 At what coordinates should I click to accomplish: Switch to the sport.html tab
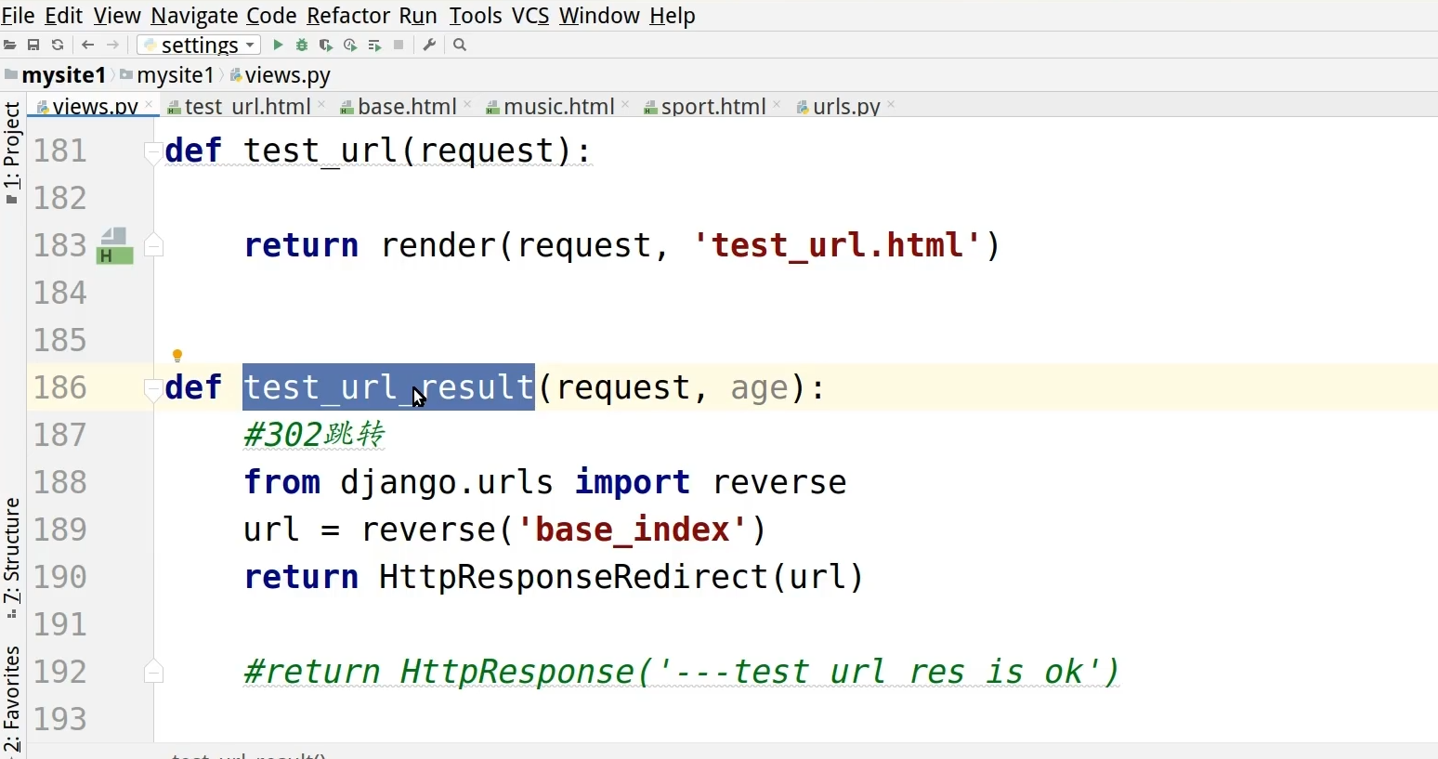[x=713, y=106]
